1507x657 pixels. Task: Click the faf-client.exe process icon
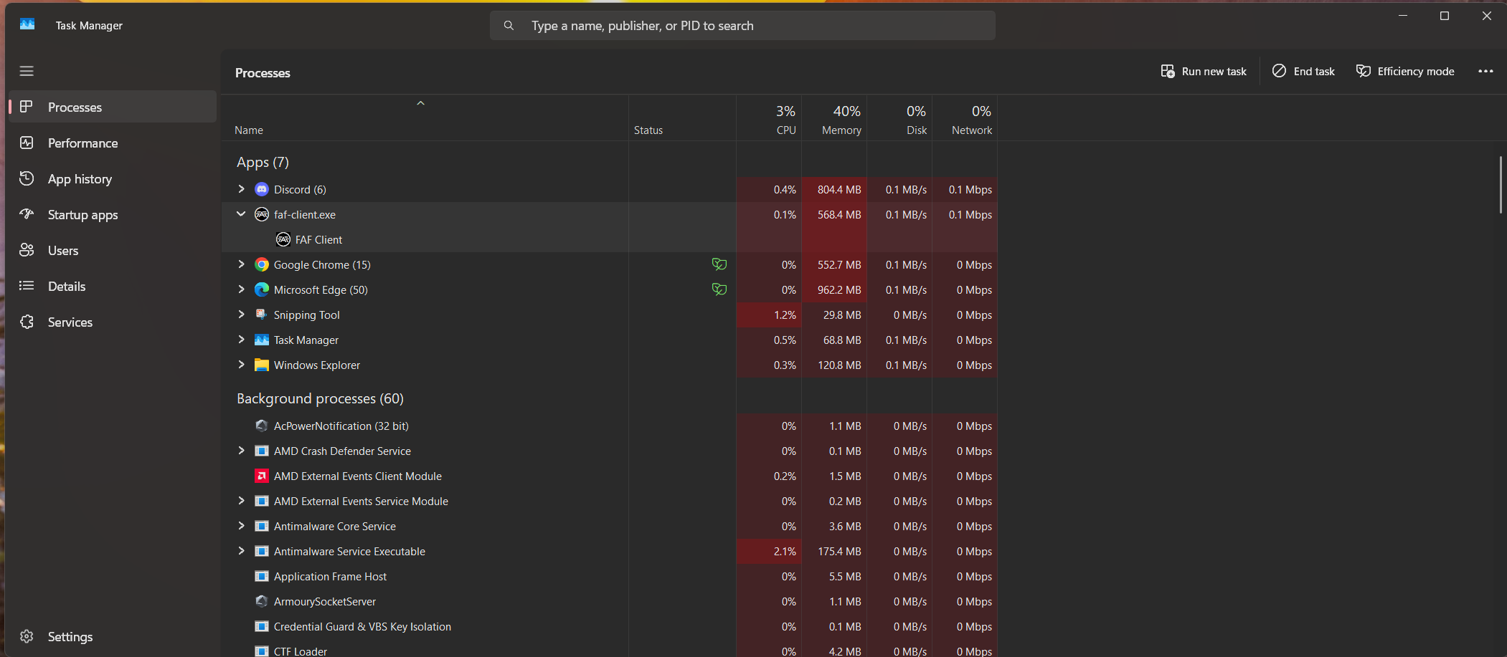pyautogui.click(x=262, y=214)
